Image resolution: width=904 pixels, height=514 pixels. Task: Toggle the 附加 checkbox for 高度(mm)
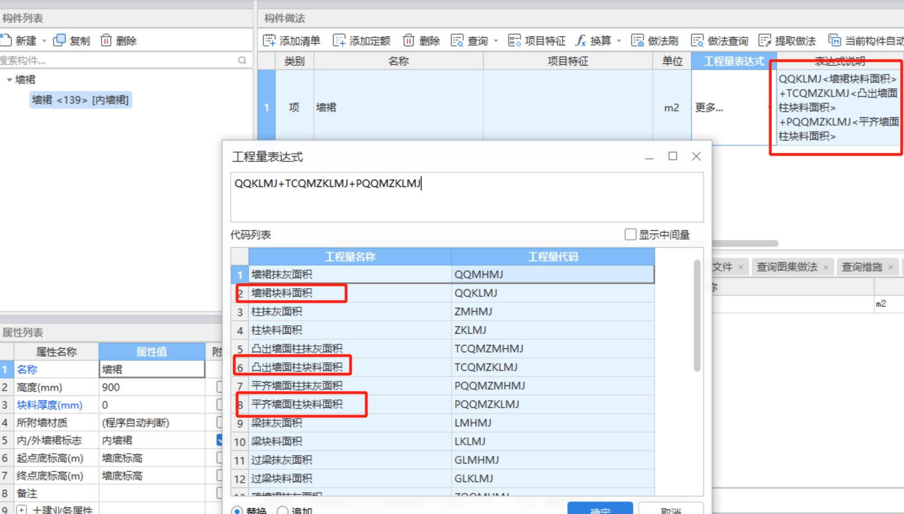[220, 387]
